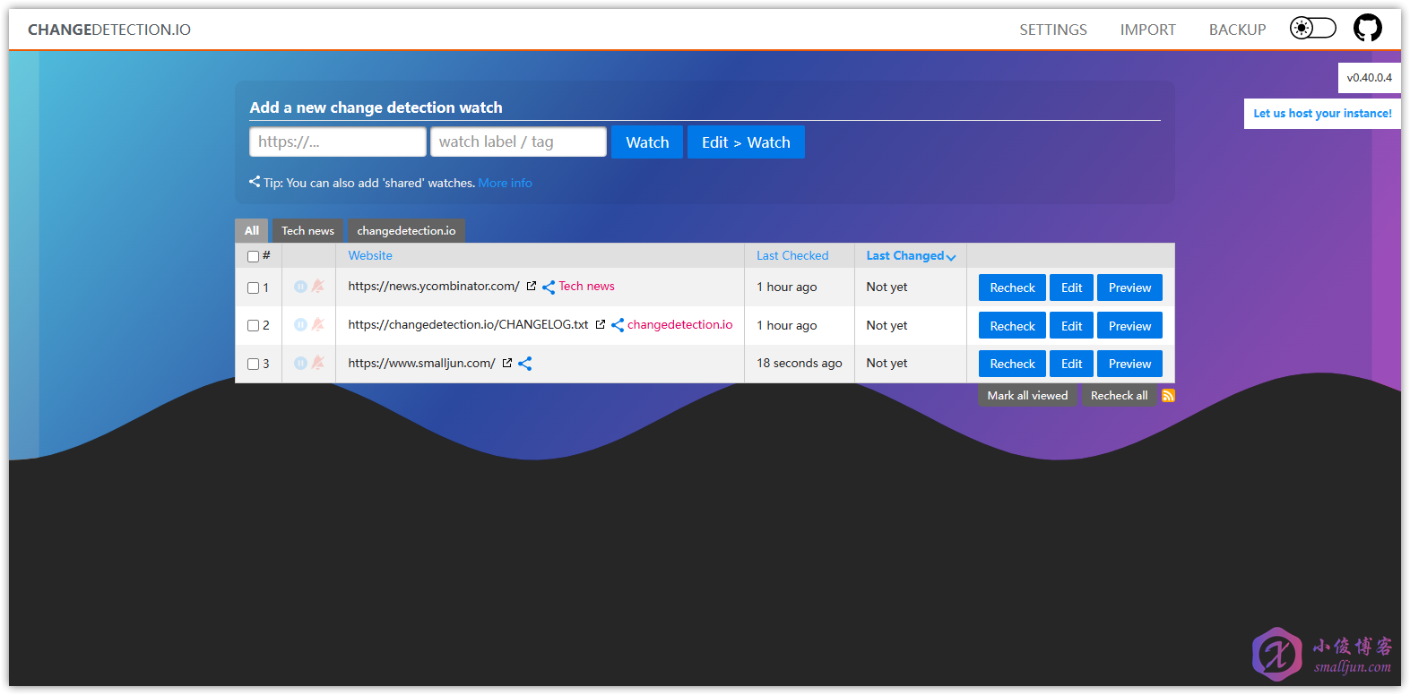Select the changedetection.io tag tab
The height and width of the screenshot is (695, 1410).
(406, 230)
